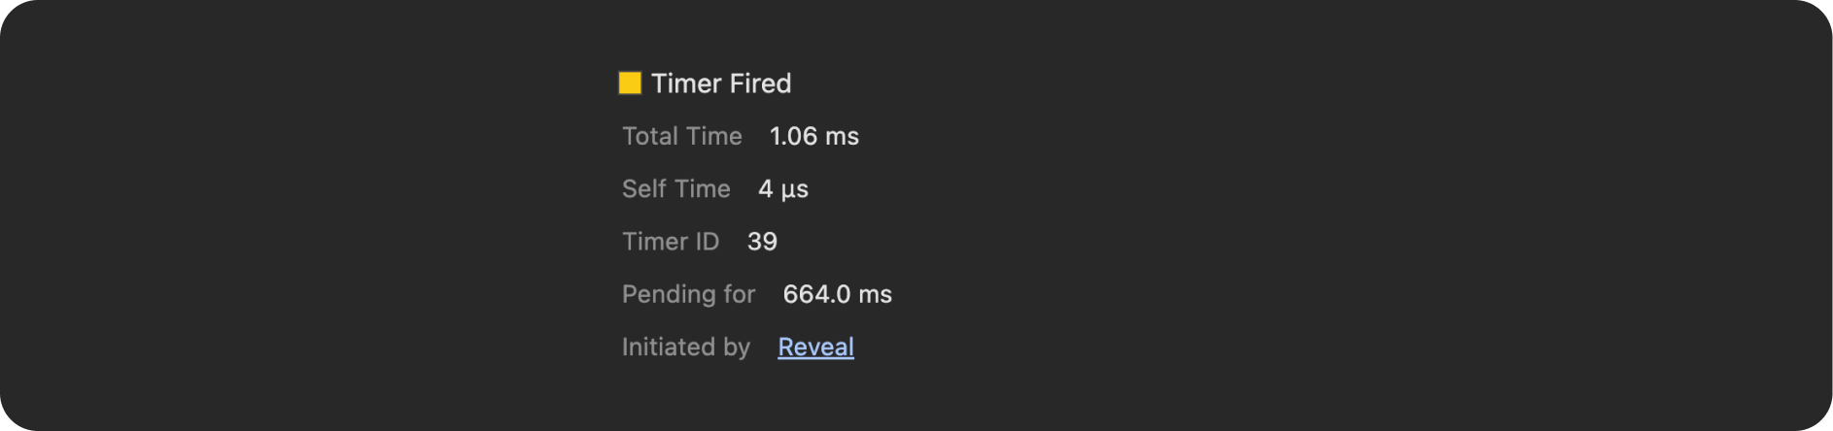The image size is (1833, 431).
Task: Click the Pending for label
Action: click(x=688, y=294)
